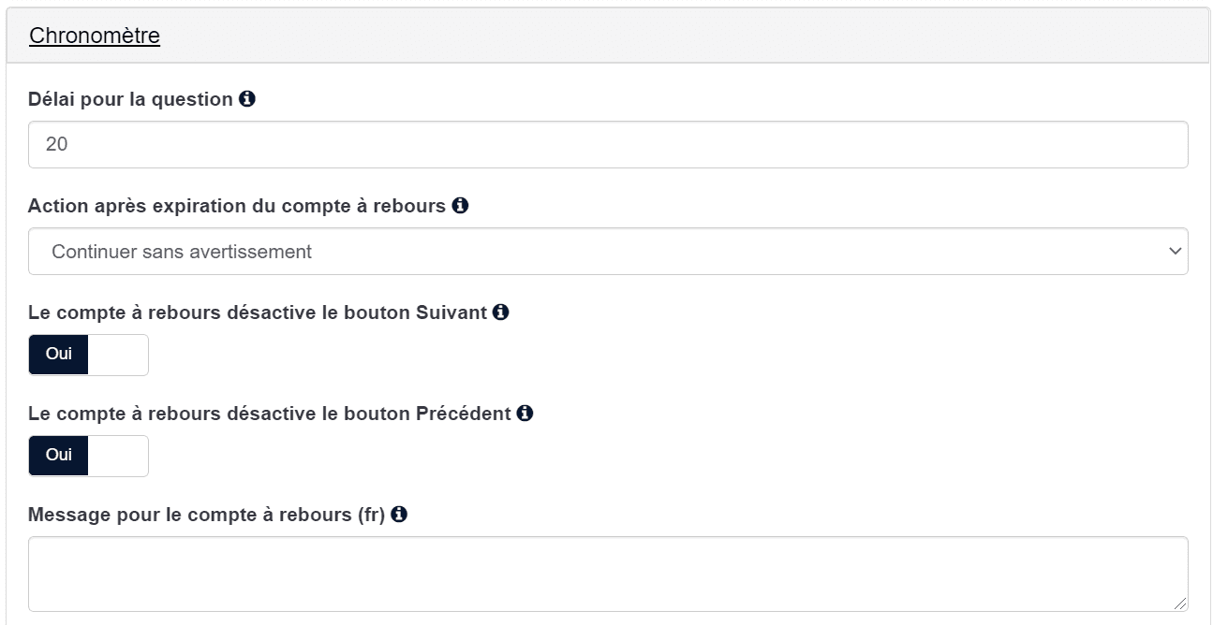Open info icon for Action après expiration
The height and width of the screenshot is (625, 1228).
pos(460,205)
